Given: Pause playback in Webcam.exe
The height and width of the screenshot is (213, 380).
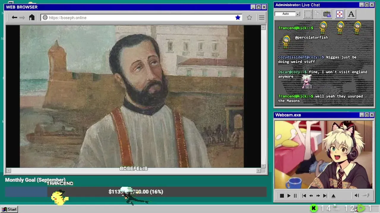Looking at the screenshot, I should (295, 196).
